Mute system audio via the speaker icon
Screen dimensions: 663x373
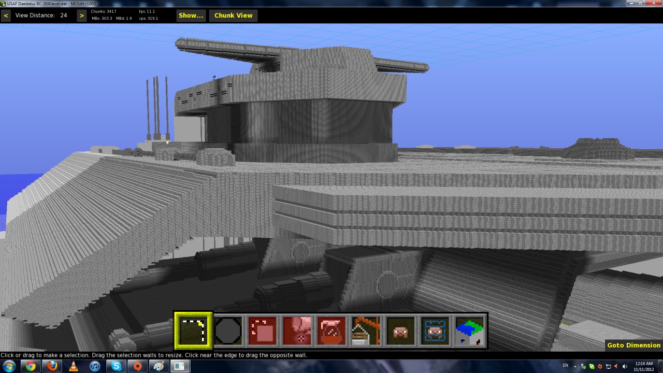point(624,366)
